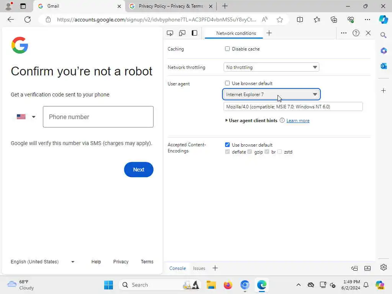Screen dimensions: 392x294
Task: Open the Collections icon
Action: point(334,20)
